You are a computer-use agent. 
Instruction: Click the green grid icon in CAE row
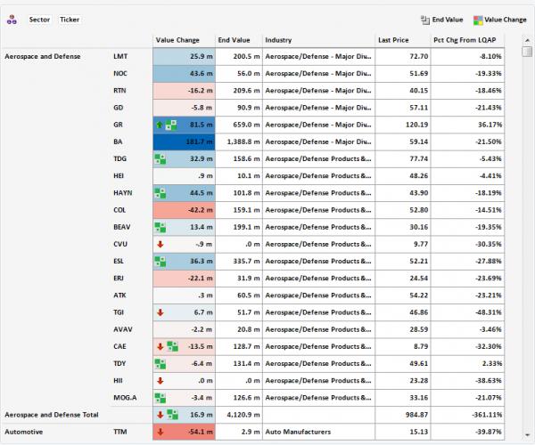tap(172, 346)
